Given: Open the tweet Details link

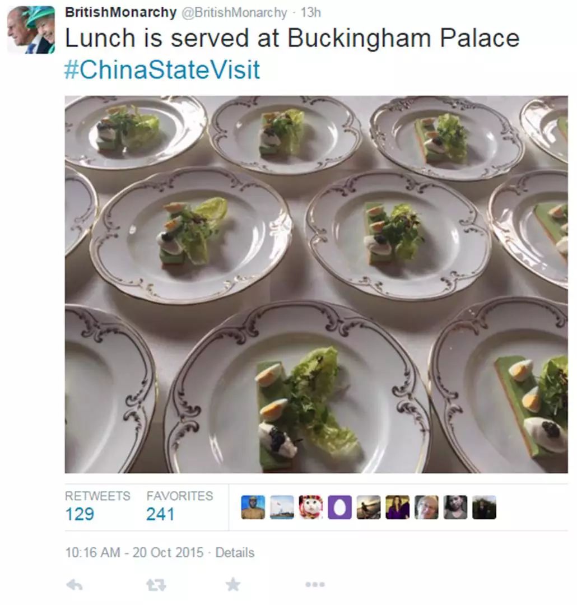Looking at the screenshot, I should click(x=235, y=552).
